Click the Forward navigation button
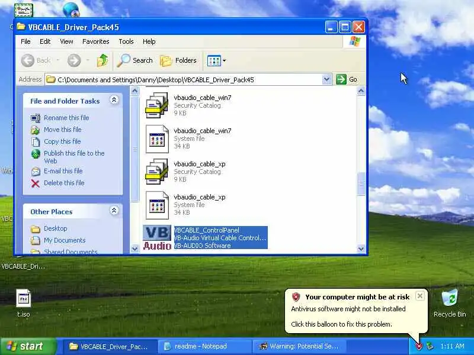Screen dimensions: 474x355 coord(74,60)
